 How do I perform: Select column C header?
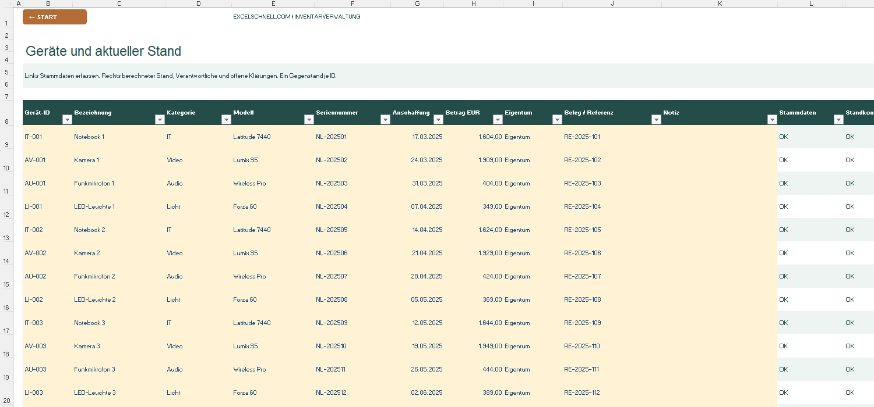[119, 3]
